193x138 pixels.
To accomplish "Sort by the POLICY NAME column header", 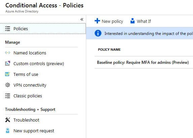I will pyautogui.click(x=109, y=50).
